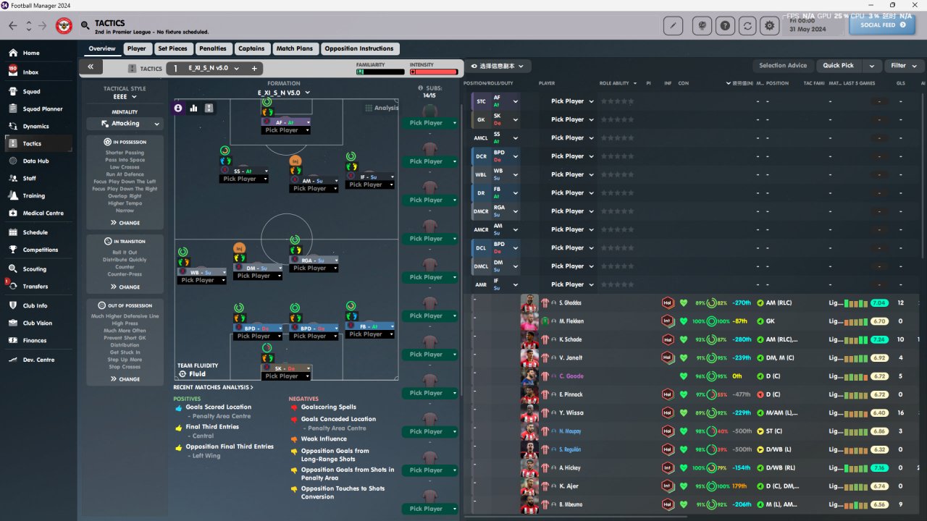Open the Opposition Instructions tab
927x521 pixels.
(x=359, y=49)
